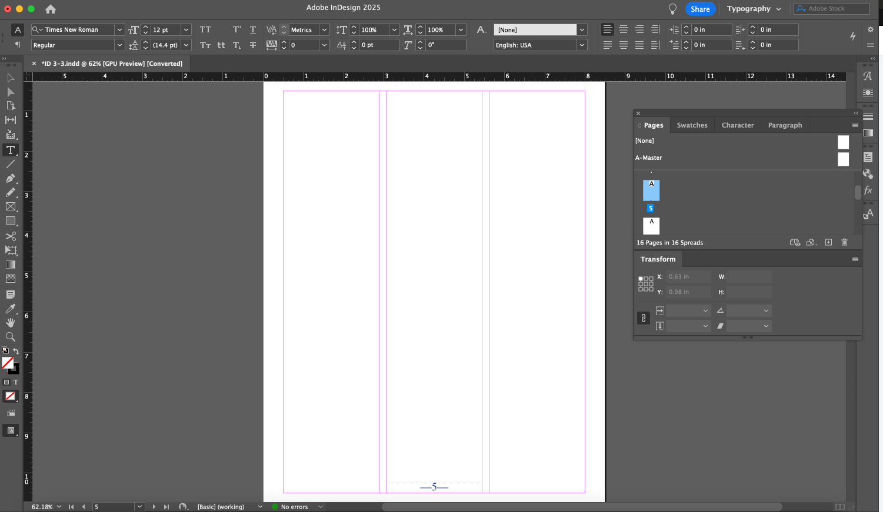Delete selected page with trash icon
The width and height of the screenshot is (883, 512).
pos(844,242)
